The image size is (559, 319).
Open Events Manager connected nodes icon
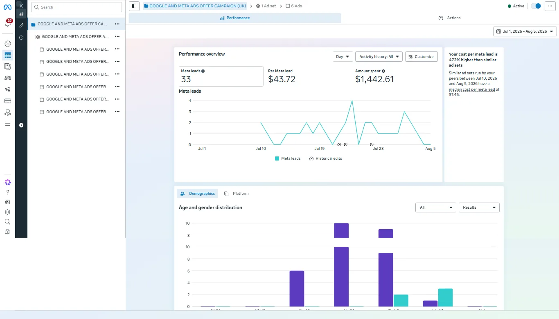click(x=7, y=112)
